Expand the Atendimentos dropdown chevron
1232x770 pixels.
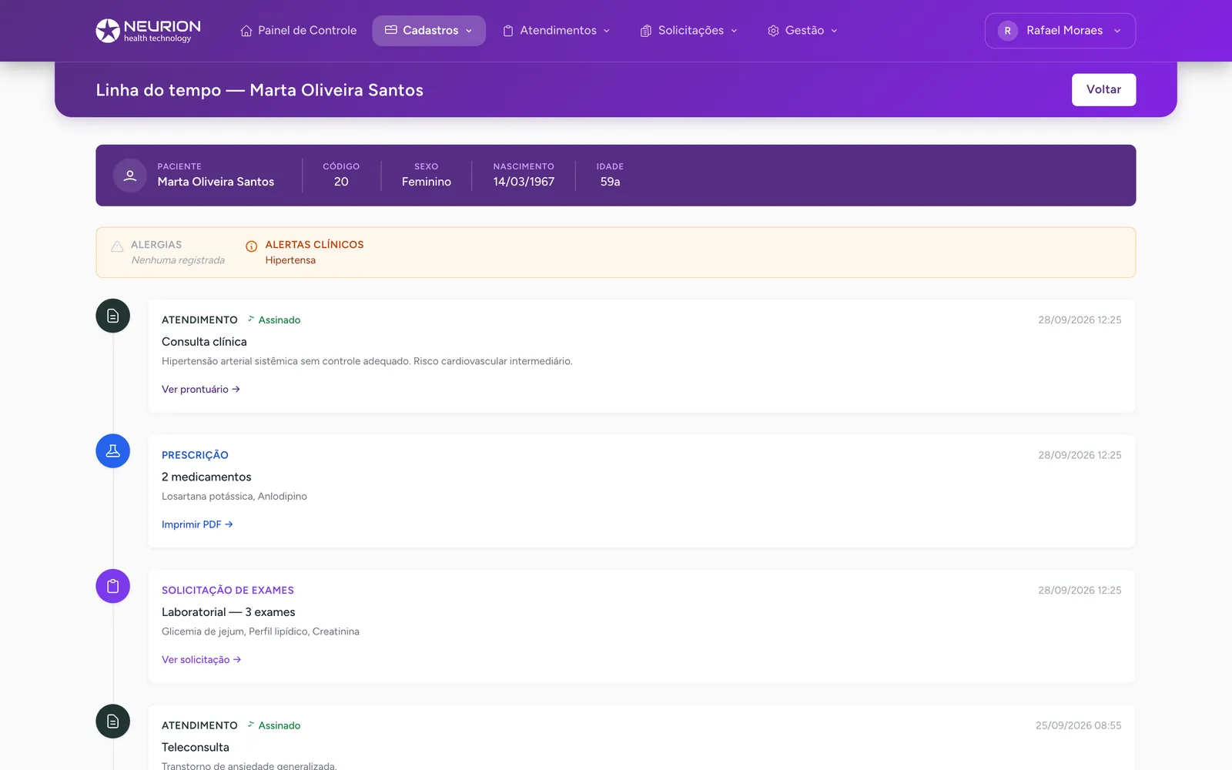click(607, 31)
